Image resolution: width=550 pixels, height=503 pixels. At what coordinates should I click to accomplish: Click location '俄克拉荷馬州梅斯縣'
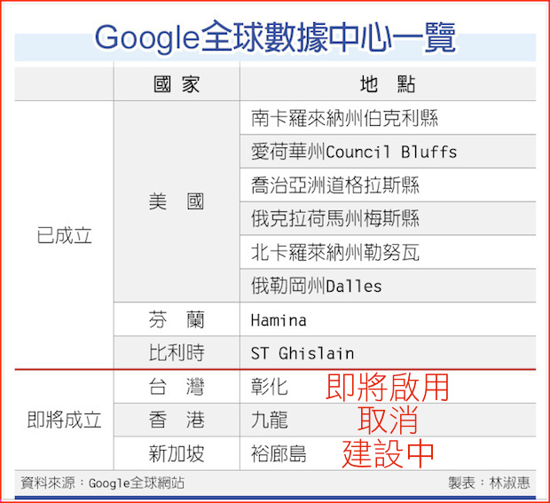point(335,218)
